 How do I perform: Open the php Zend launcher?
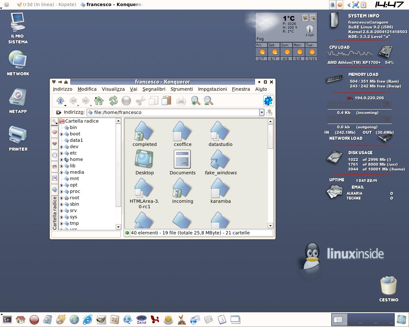141,319
